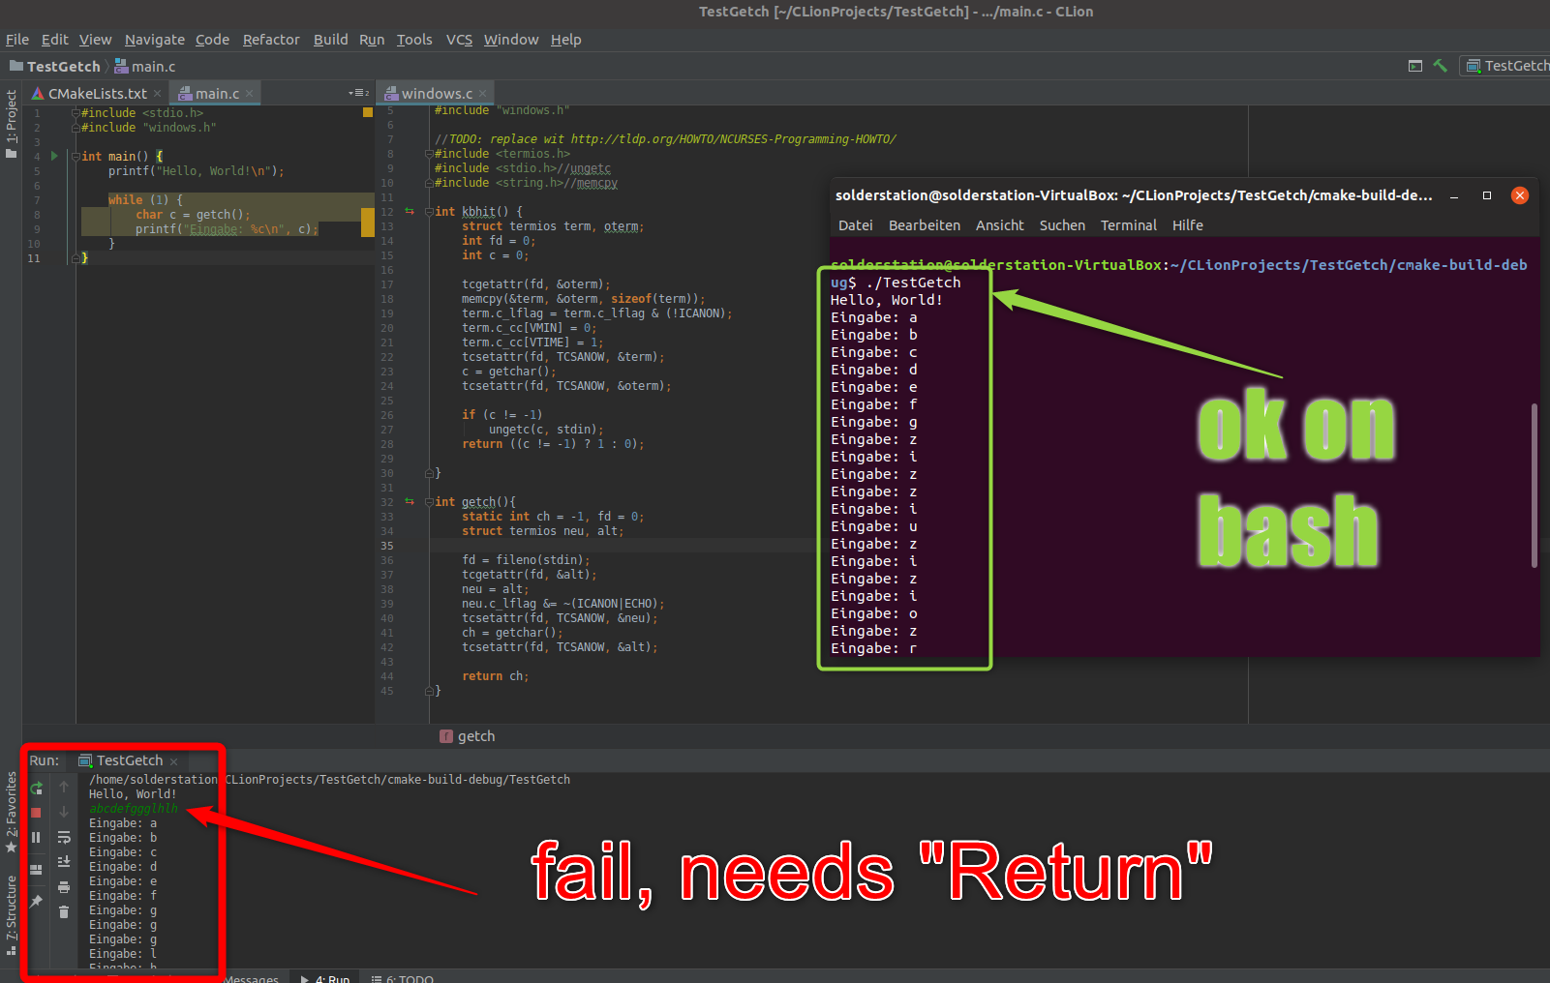Open Terminal menu in terminal window
Image resolution: width=1550 pixels, height=983 pixels.
(x=1129, y=225)
